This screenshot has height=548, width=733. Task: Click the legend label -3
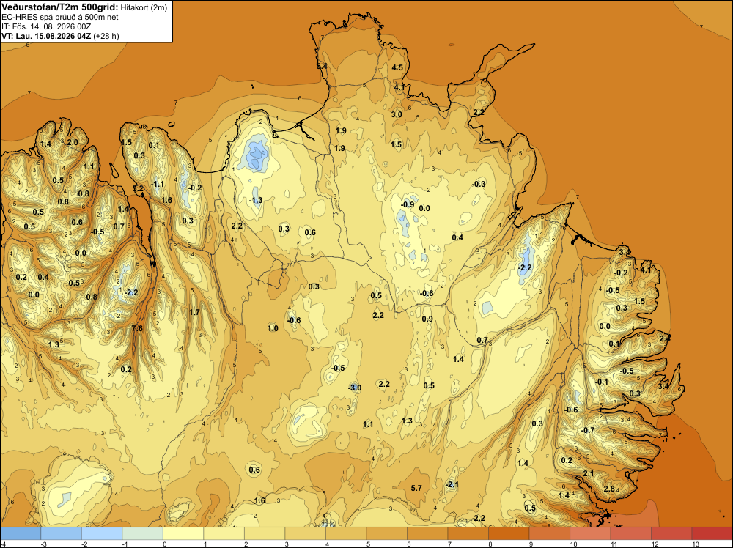coord(43,544)
